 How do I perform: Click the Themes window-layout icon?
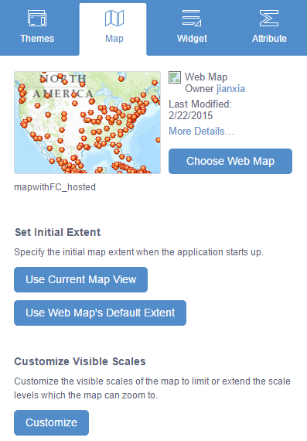37,18
